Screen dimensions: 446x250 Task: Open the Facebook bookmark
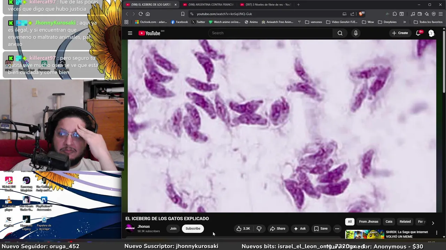(x=179, y=22)
